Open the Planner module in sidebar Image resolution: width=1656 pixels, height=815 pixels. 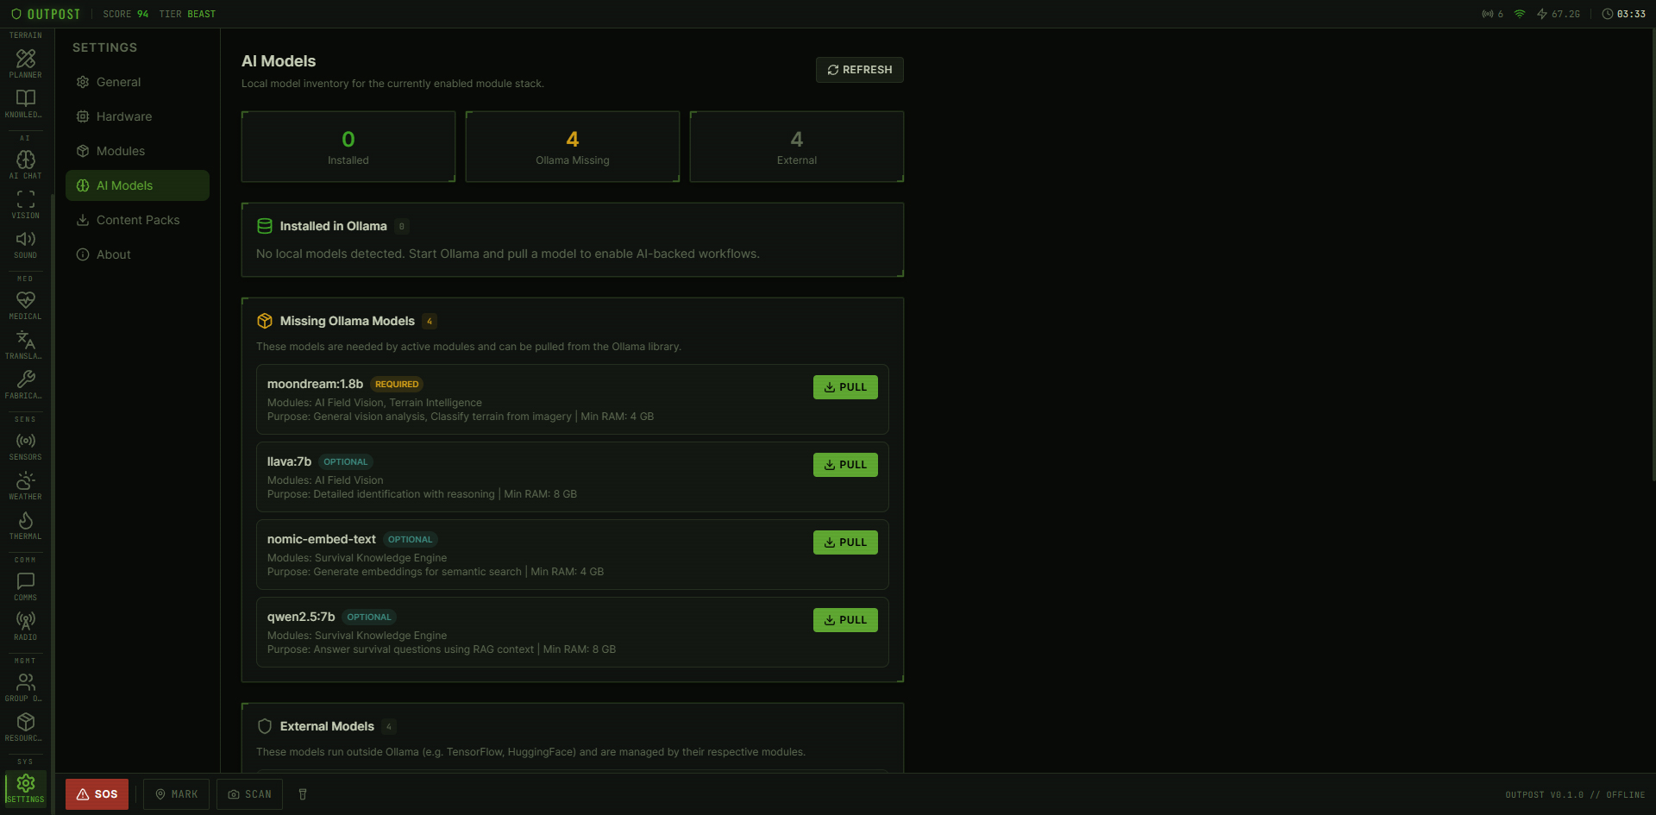[26, 63]
